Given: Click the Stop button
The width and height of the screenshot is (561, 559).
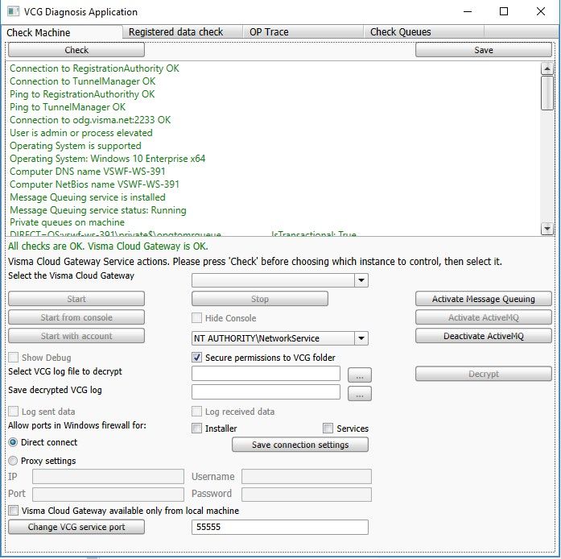Looking at the screenshot, I should (x=260, y=299).
